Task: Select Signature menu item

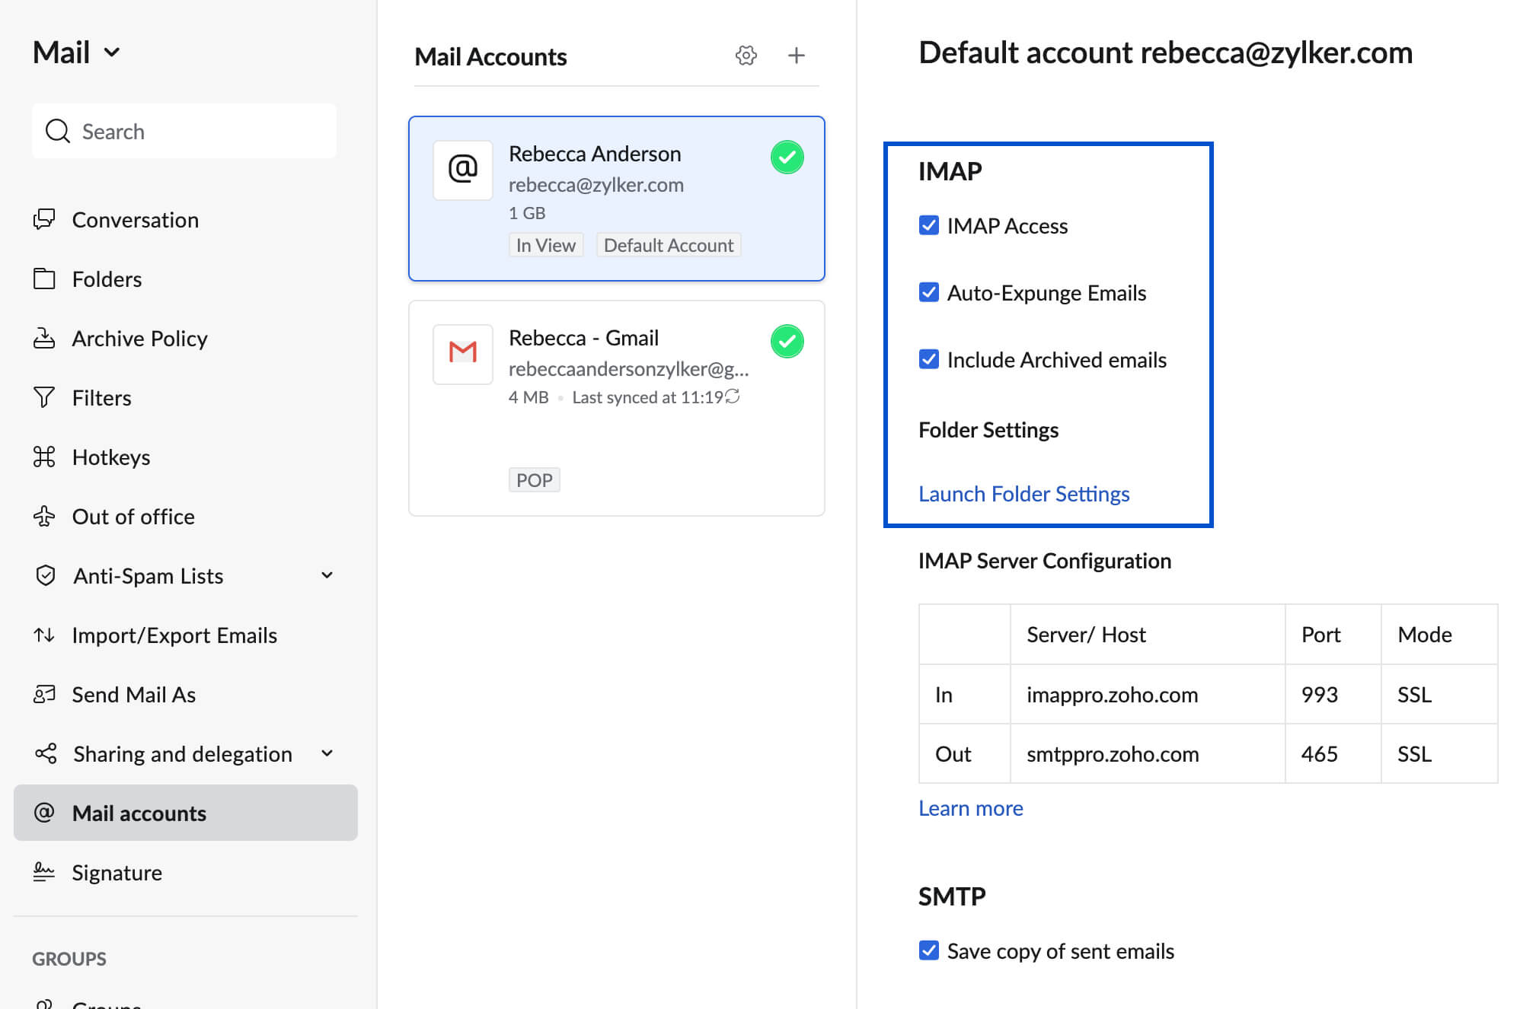Action: [x=117, y=871]
